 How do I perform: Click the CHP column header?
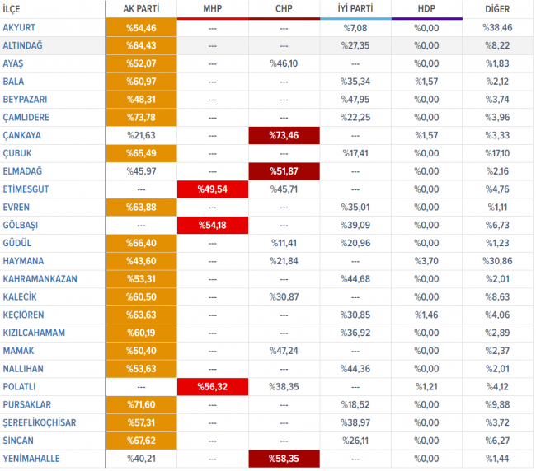click(284, 8)
